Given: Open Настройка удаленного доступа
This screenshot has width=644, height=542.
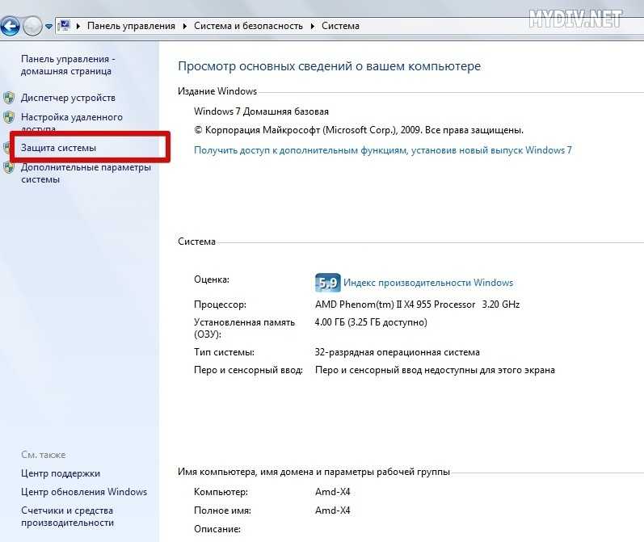Looking at the screenshot, I should [72, 122].
